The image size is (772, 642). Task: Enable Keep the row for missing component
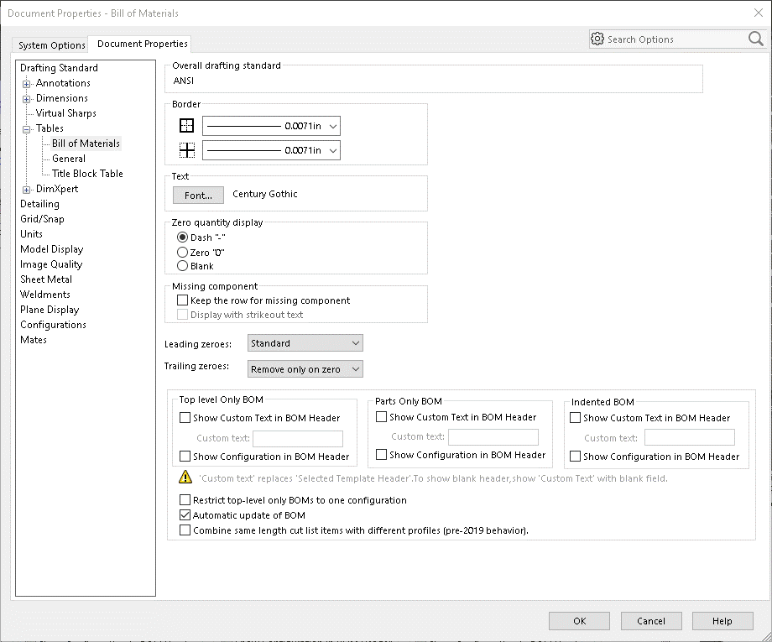coord(182,300)
